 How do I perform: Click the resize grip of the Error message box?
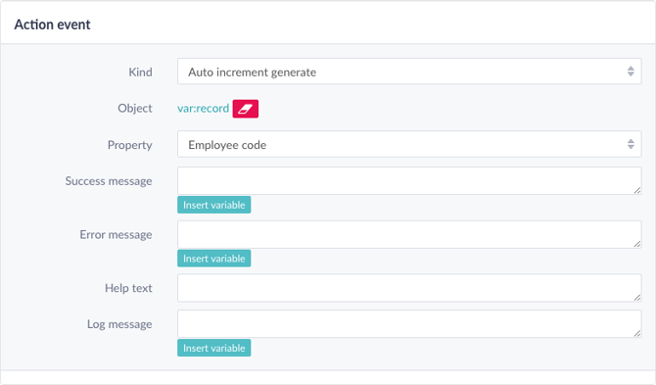point(636,244)
